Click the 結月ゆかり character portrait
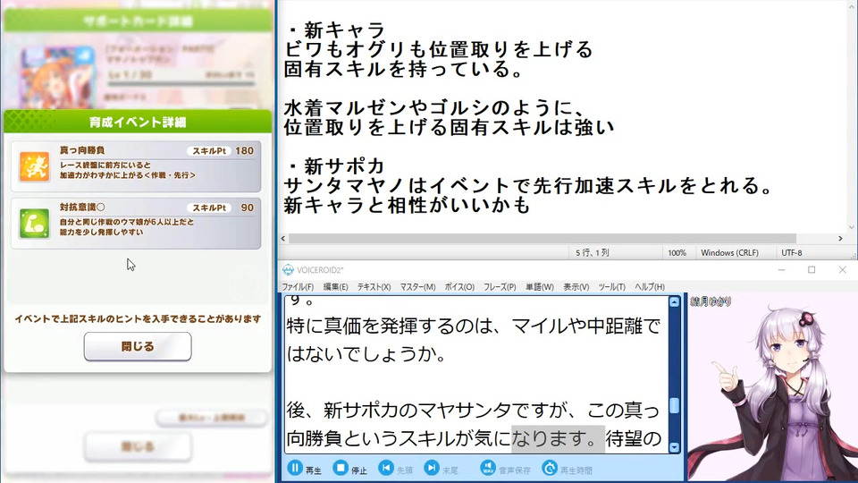 tap(771, 387)
